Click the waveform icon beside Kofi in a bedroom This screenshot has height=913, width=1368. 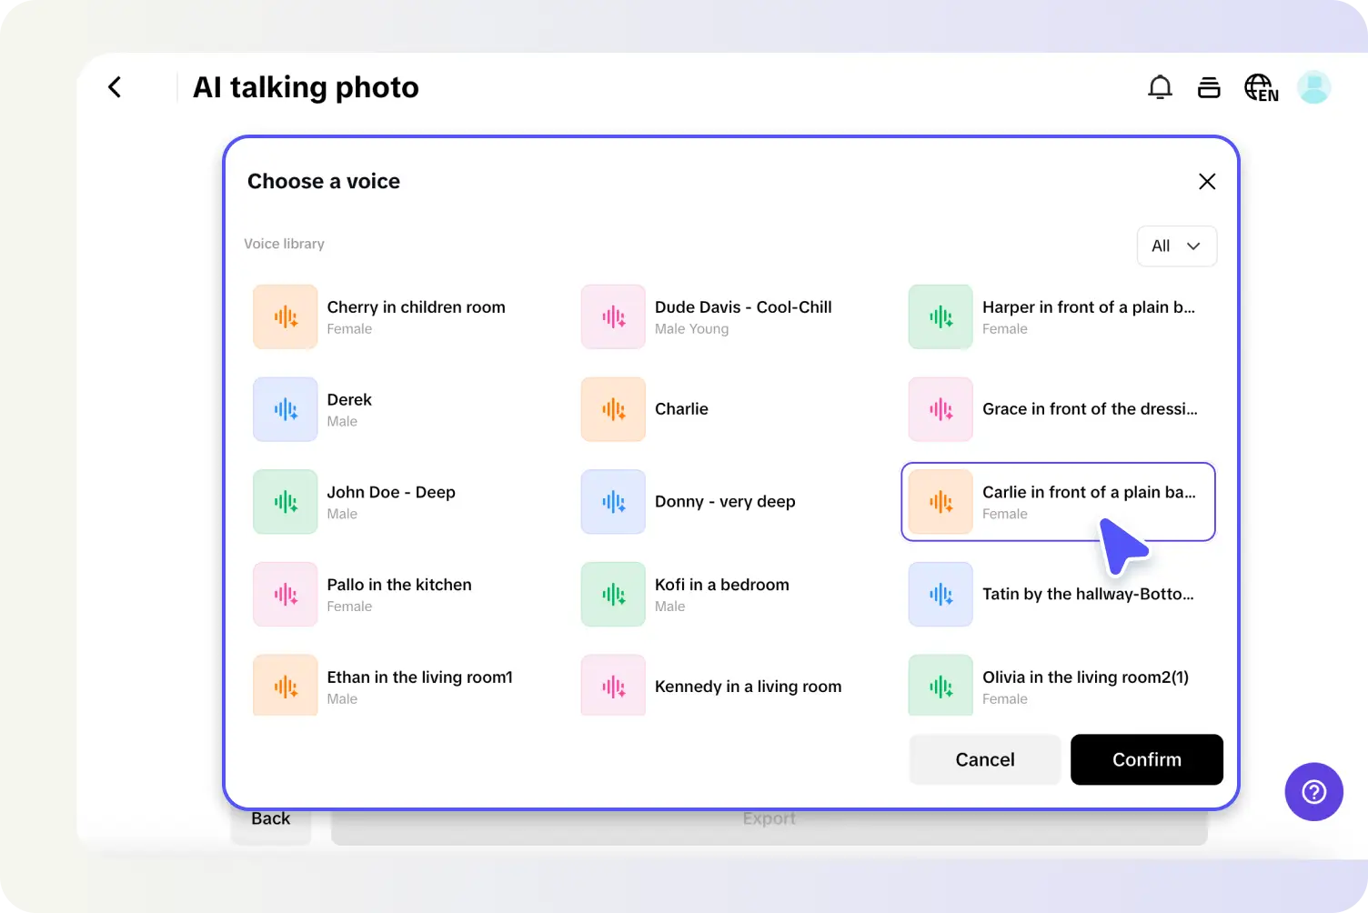click(x=612, y=594)
